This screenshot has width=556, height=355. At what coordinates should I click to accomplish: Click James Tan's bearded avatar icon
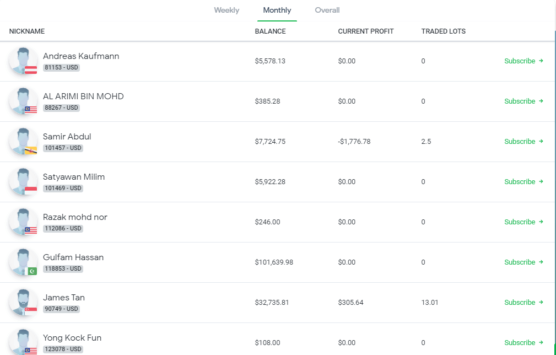click(23, 302)
